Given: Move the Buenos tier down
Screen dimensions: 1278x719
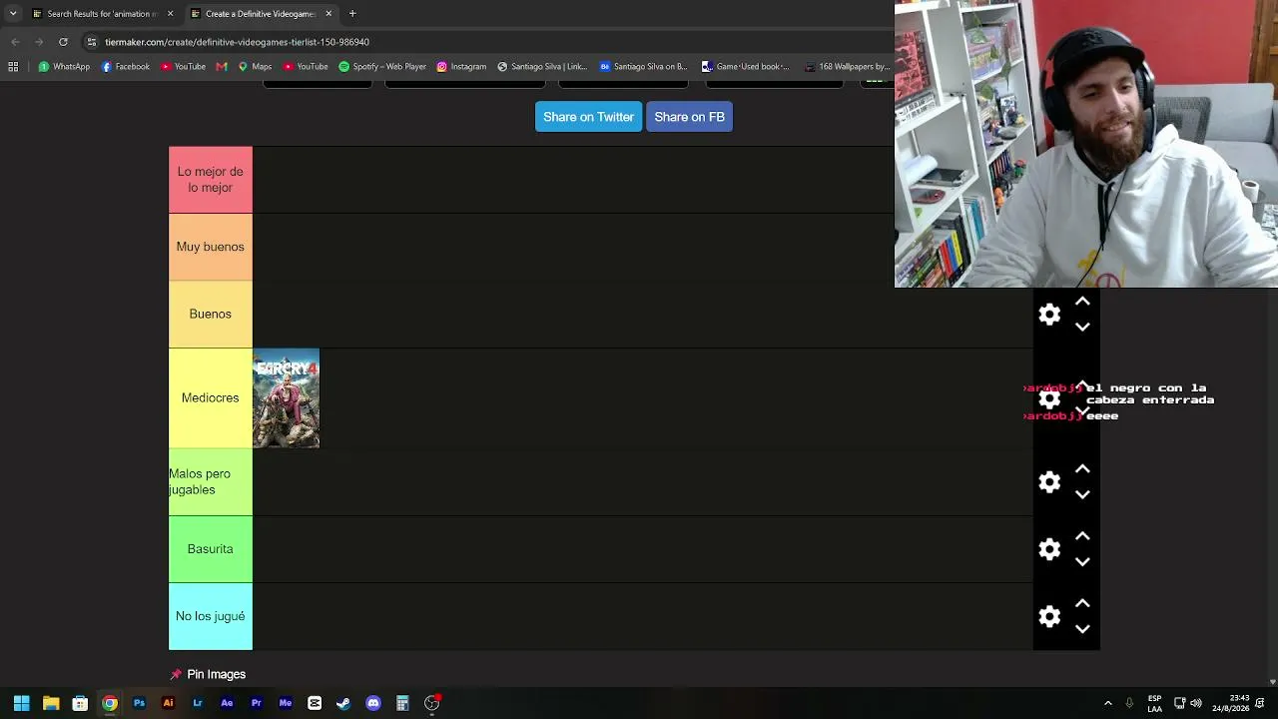Looking at the screenshot, I should [1082, 327].
